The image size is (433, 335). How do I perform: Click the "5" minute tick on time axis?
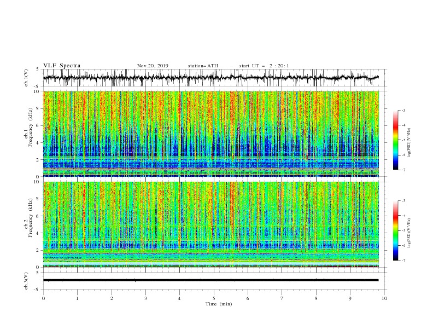tap(214, 298)
